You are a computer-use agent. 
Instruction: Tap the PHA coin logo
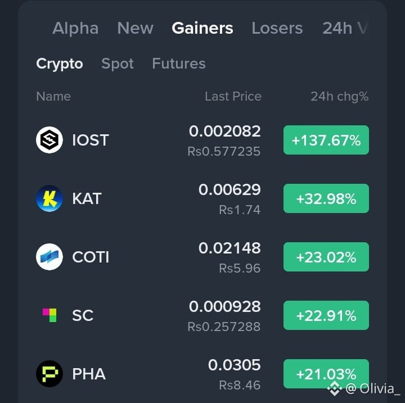[49, 374]
